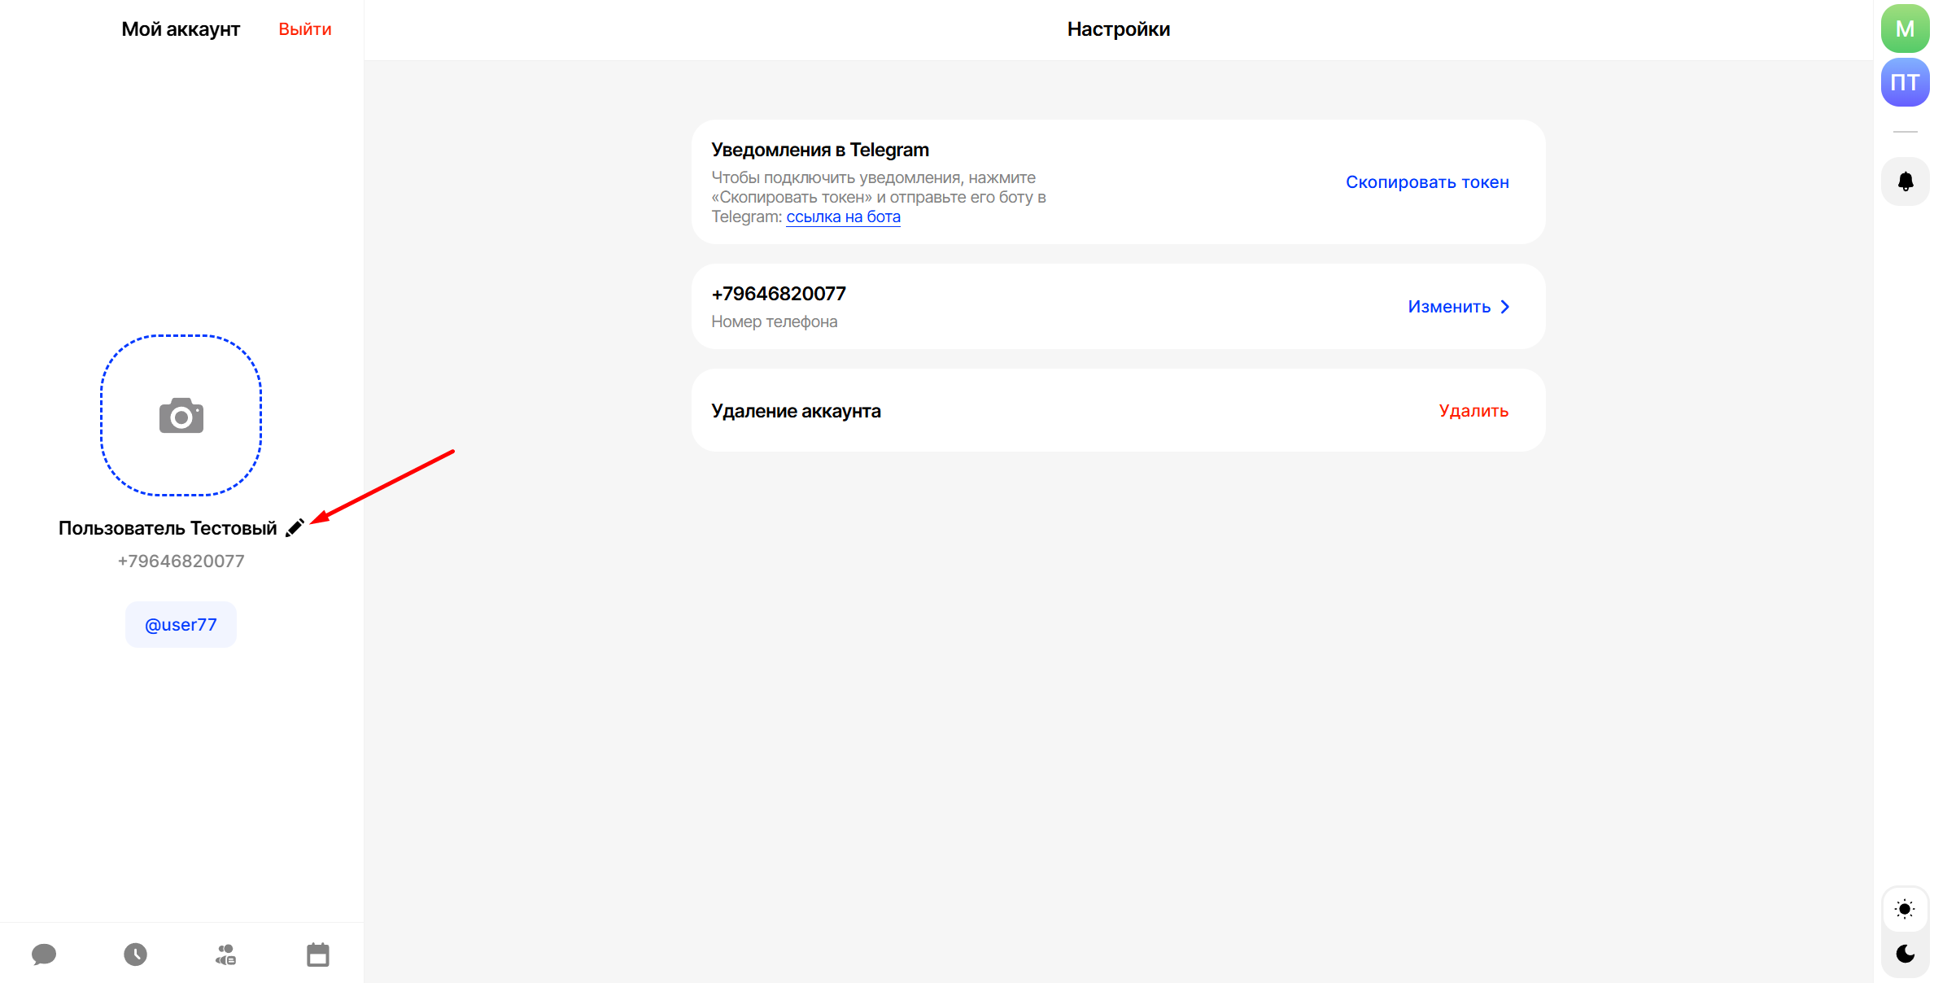Click the phone number under the profile name
The image size is (1934, 983).
pos(181,561)
